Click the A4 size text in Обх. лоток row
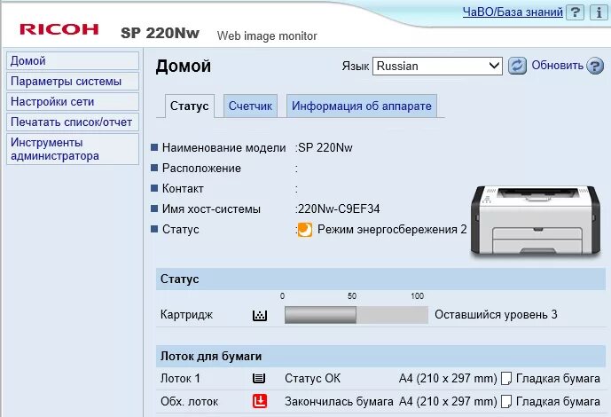Screen dimensions: 611x417 pos(448,401)
